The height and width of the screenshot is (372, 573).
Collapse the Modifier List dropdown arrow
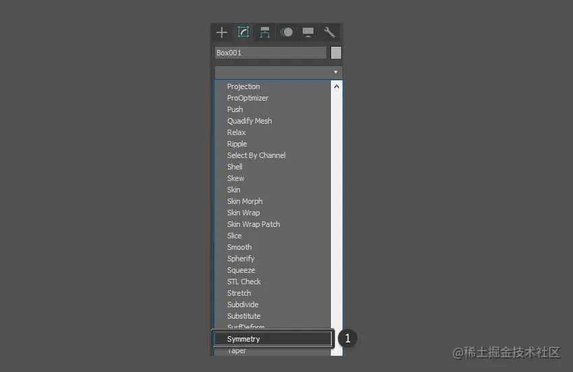pos(336,72)
